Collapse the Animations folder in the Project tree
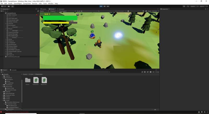Screen dimensions: 209x114 click(3, 78)
